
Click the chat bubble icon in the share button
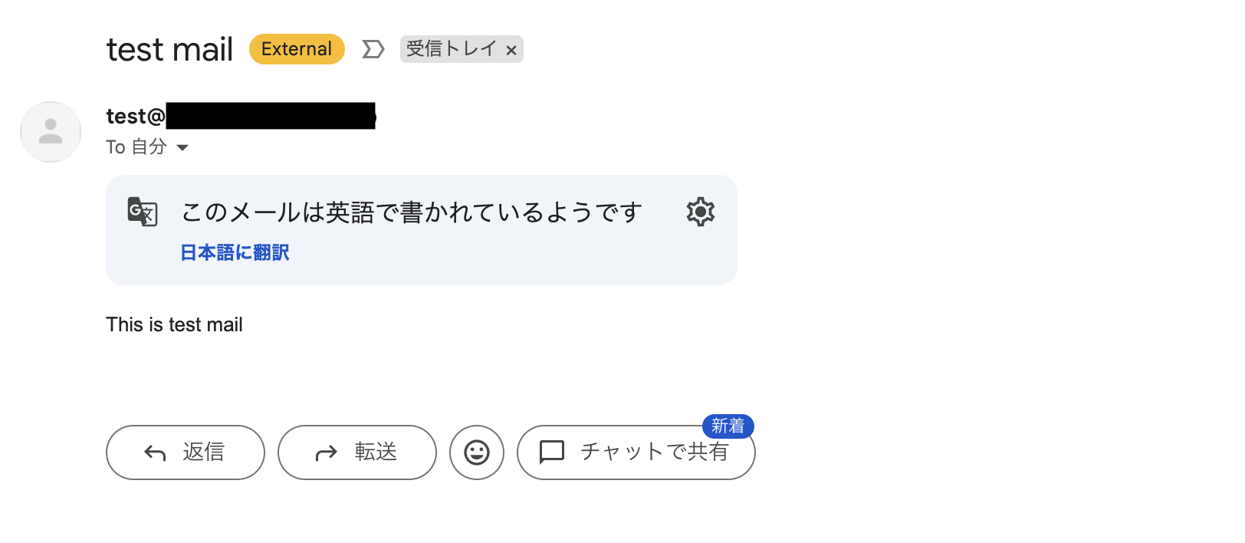(x=552, y=452)
